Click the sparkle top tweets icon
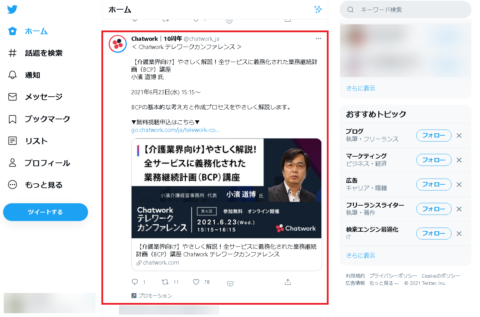Screen dimensions: 480x317 [318, 10]
